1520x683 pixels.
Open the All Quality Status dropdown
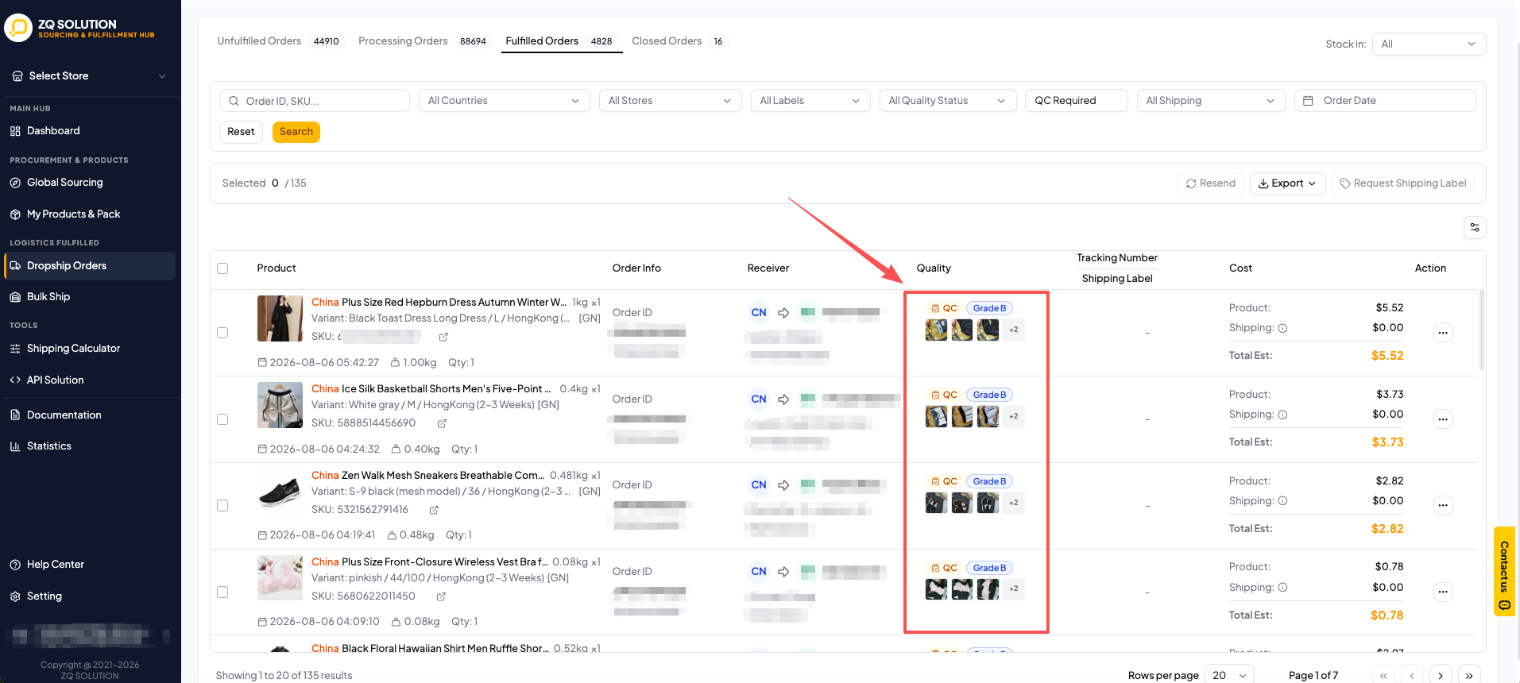coord(947,101)
